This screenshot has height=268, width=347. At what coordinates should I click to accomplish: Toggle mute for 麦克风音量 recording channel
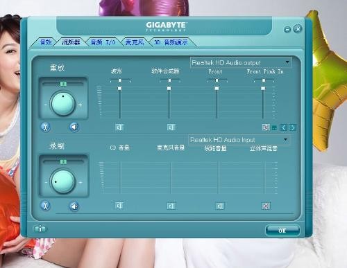pos(171,206)
